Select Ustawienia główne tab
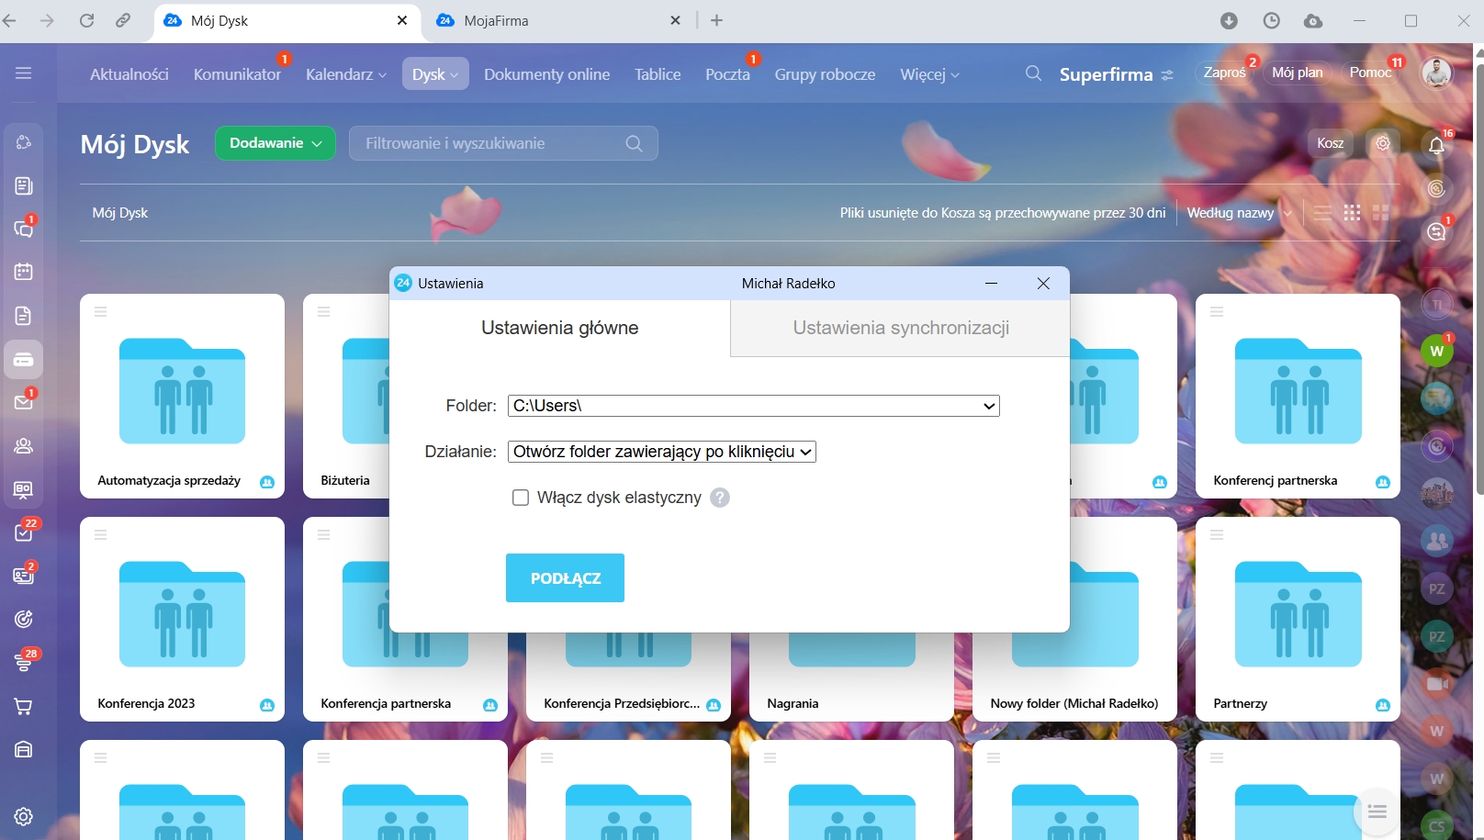Screen dimensions: 1484x840 click(x=560, y=328)
